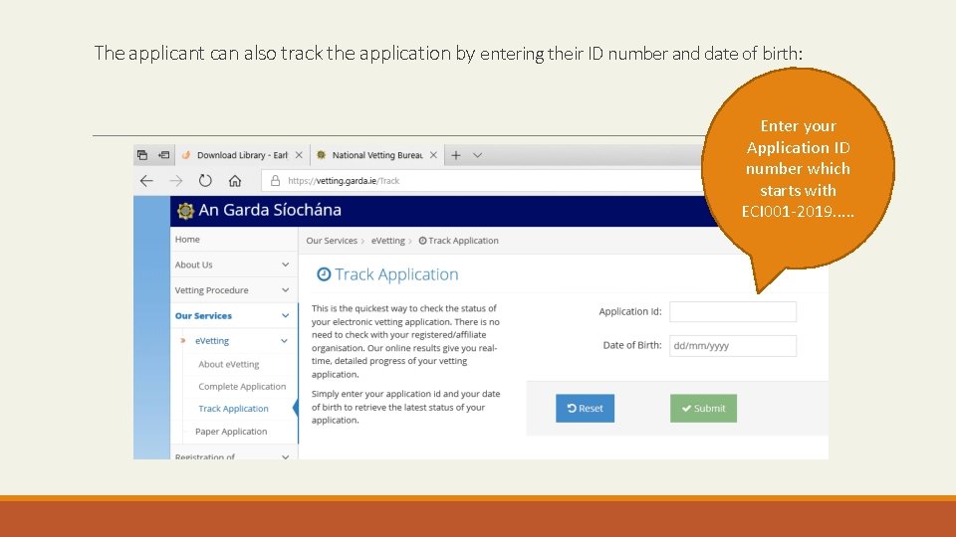Screen dimensions: 956x537
Task: Click the Date of Birth field
Action: (x=733, y=346)
